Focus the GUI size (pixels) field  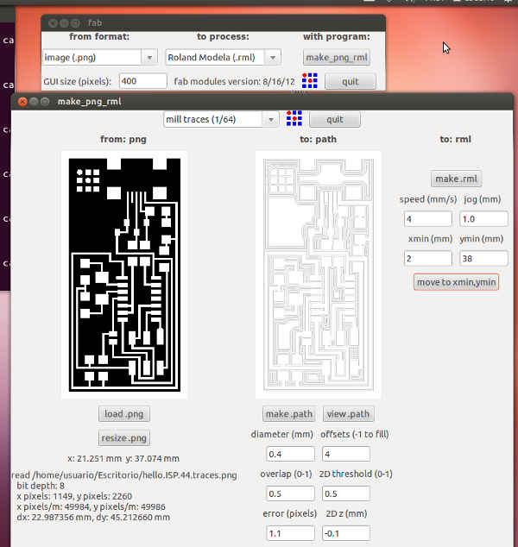pos(143,81)
